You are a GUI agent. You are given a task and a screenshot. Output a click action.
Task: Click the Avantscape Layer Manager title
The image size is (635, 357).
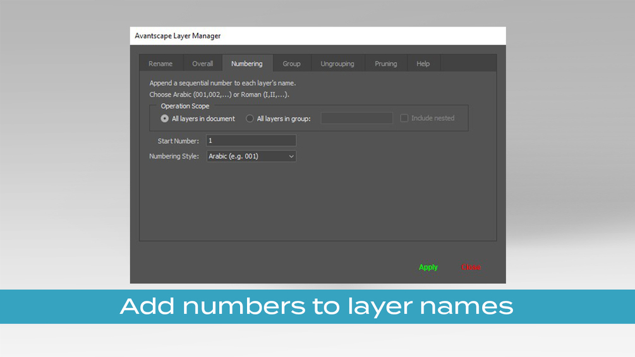pos(178,36)
